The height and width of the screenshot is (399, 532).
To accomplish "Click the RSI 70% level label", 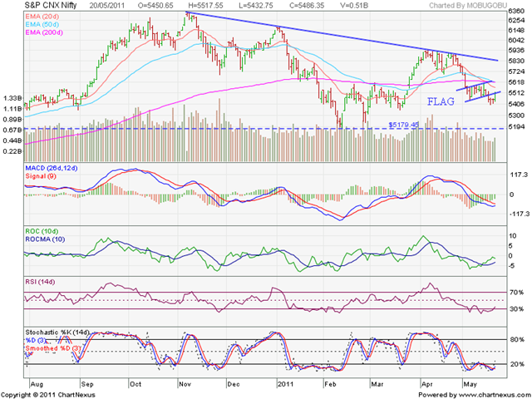I will [x=516, y=292].
